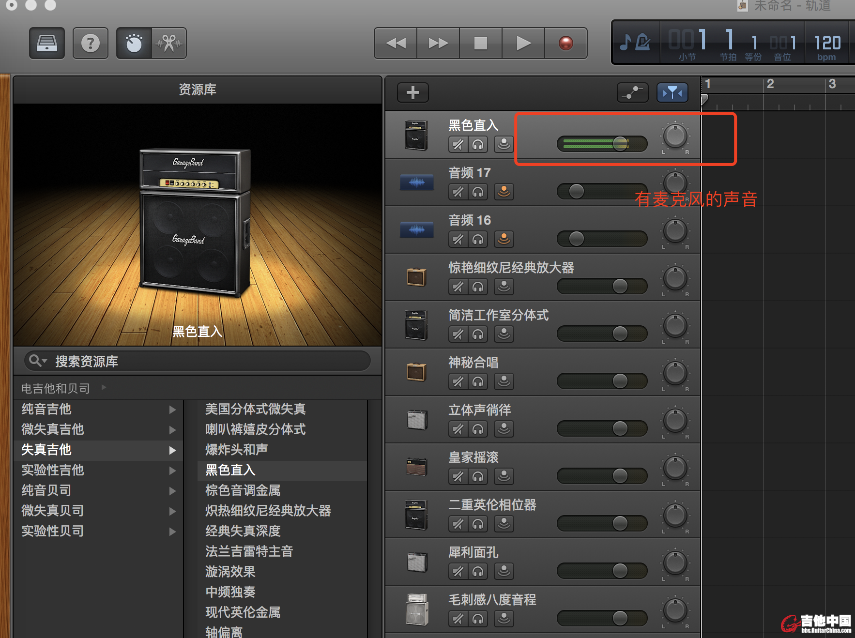Solo the 黑色直入 track with headphones
This screenshot has width=855, height=638.
(x=478, y=144)
